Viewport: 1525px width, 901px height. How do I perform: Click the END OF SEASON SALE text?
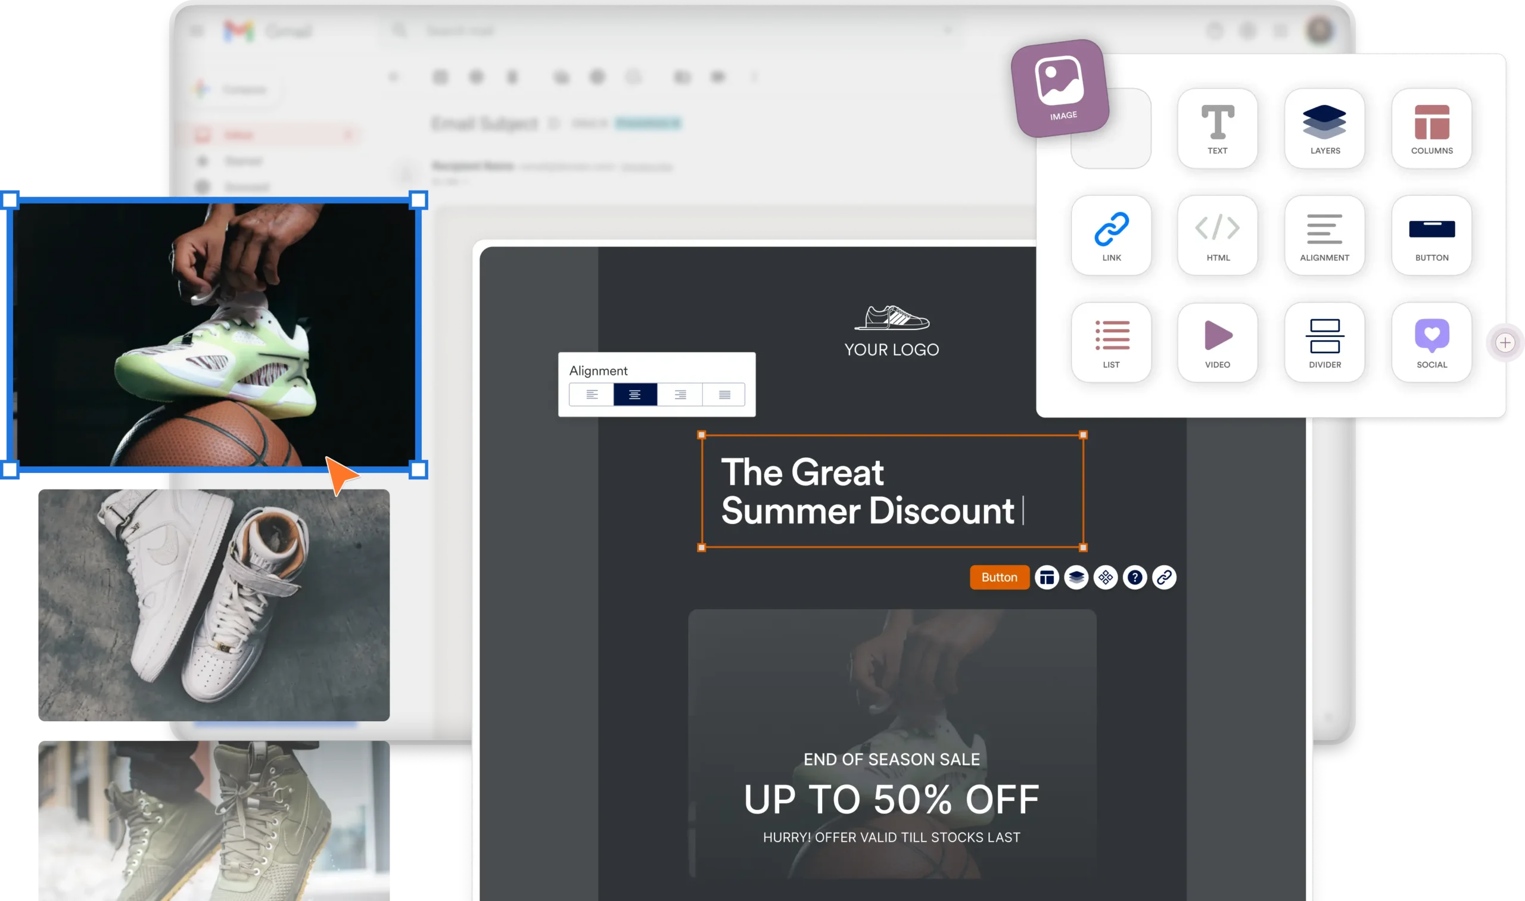pyautogui.click(x=892, y=759)
